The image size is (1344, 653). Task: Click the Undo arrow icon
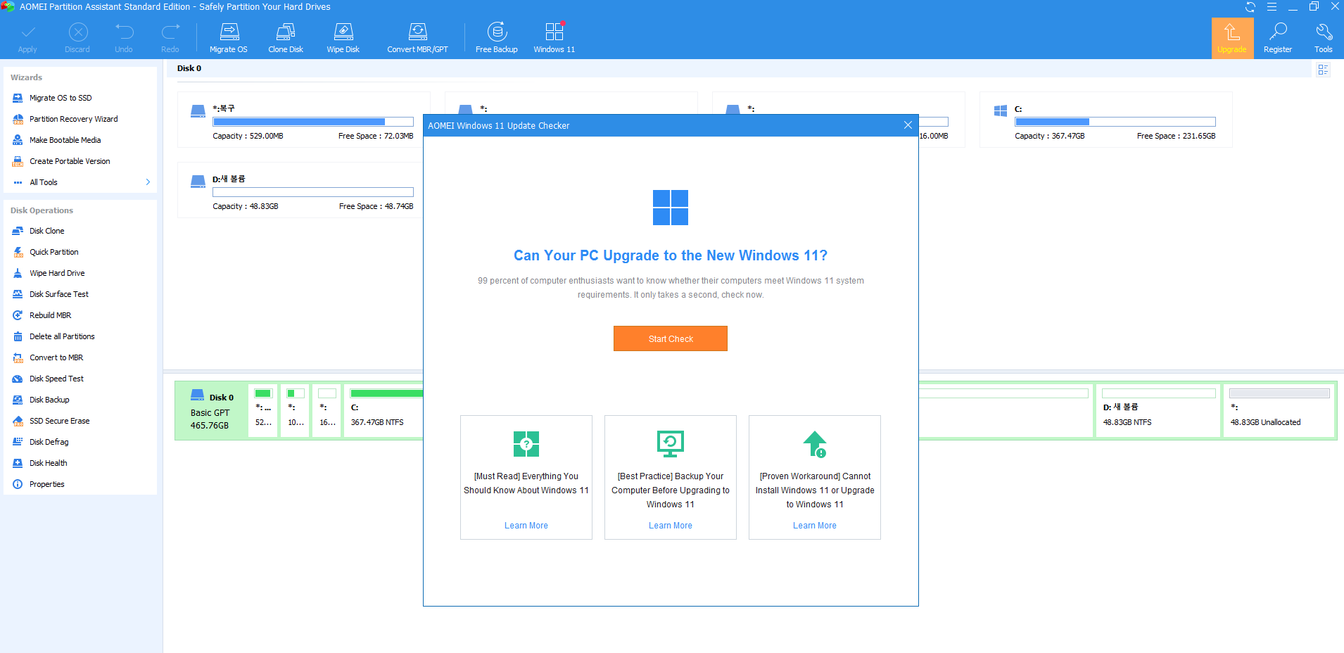[x=124, y=32]
